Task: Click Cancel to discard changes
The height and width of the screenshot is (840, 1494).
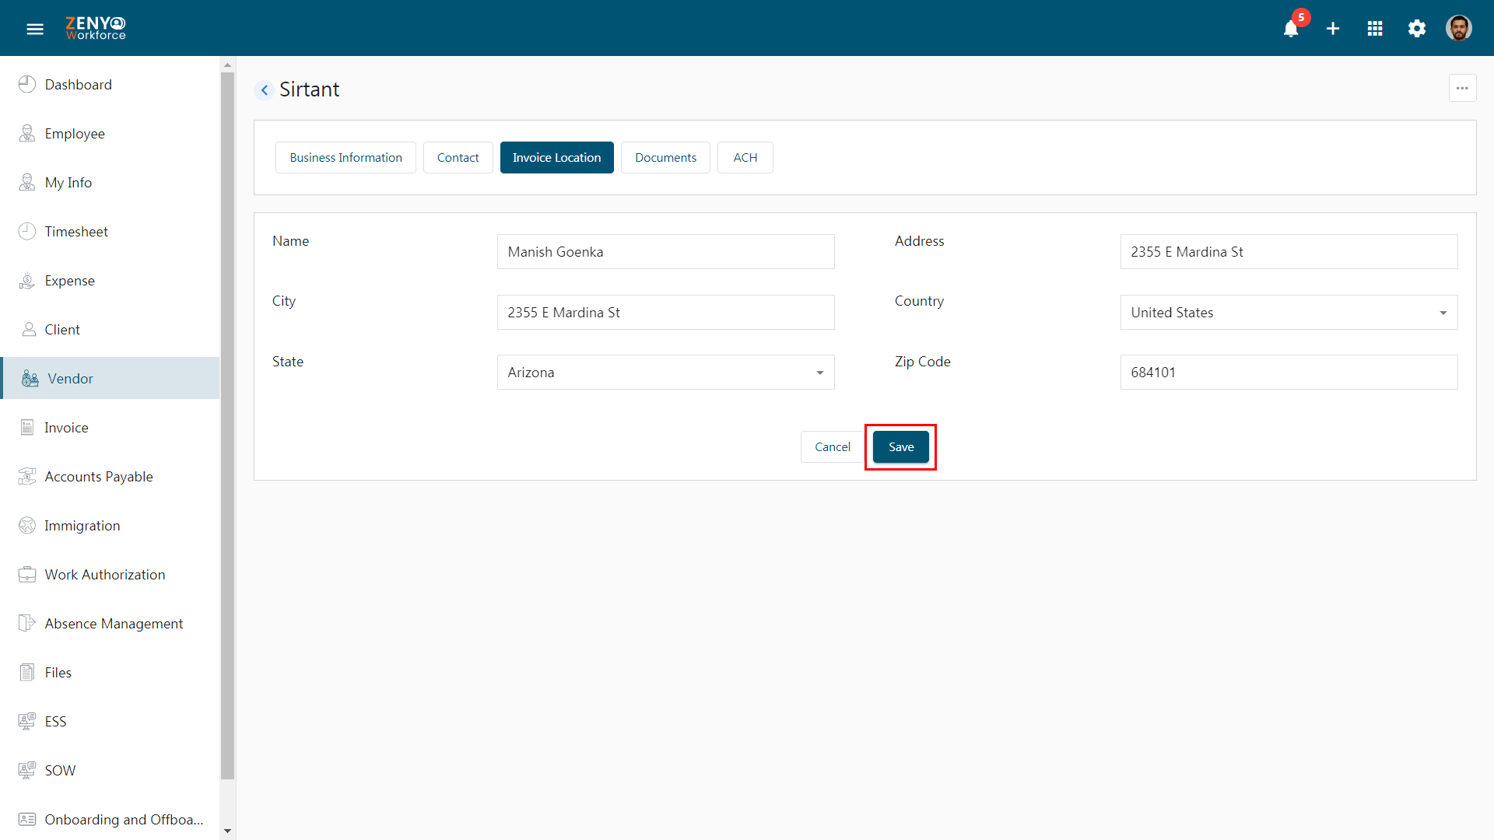Action: click(x=832, y=446)
